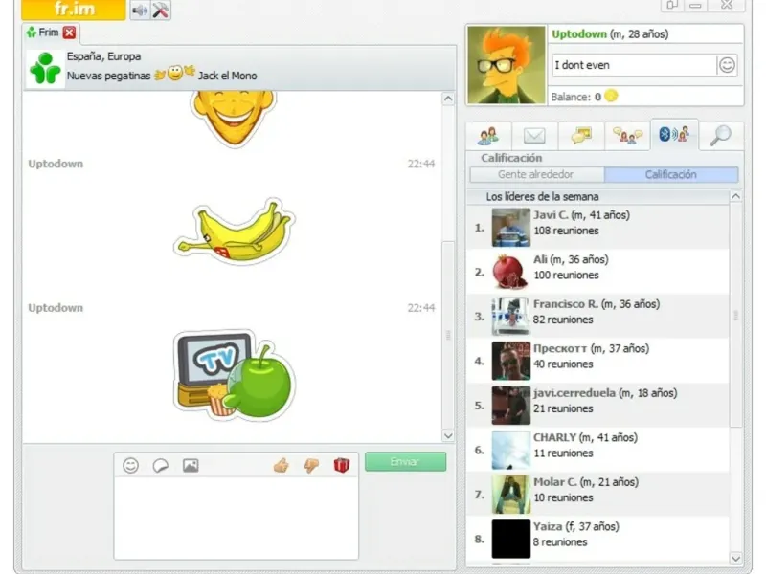Open the Uptodown profile picture
766x574 pixels.
[x=507, y=64]
